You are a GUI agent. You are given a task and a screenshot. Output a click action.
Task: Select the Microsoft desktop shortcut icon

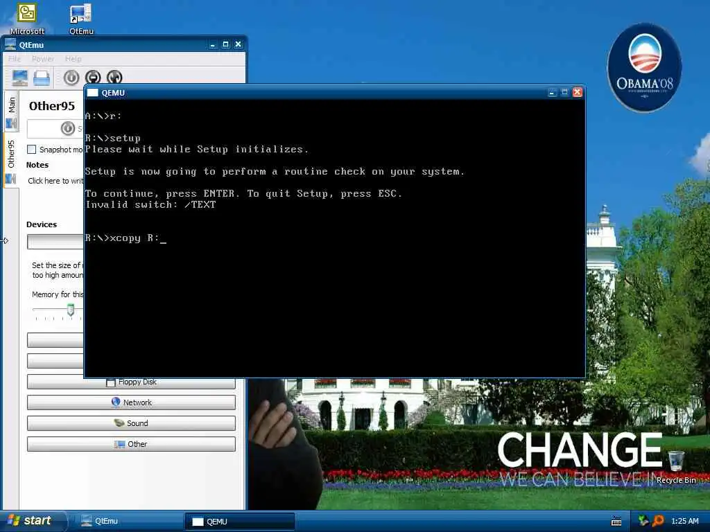coord(27,18)
